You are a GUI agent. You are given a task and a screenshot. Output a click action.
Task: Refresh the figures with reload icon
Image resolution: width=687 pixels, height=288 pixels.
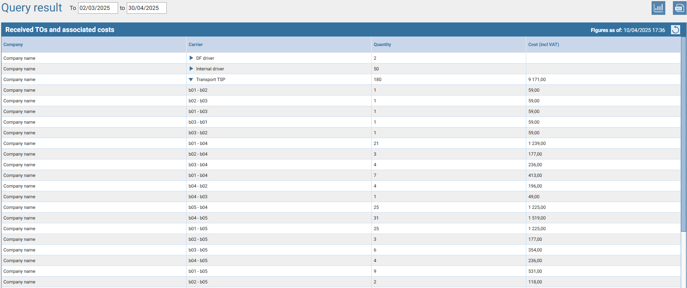[x=675, y=30]
